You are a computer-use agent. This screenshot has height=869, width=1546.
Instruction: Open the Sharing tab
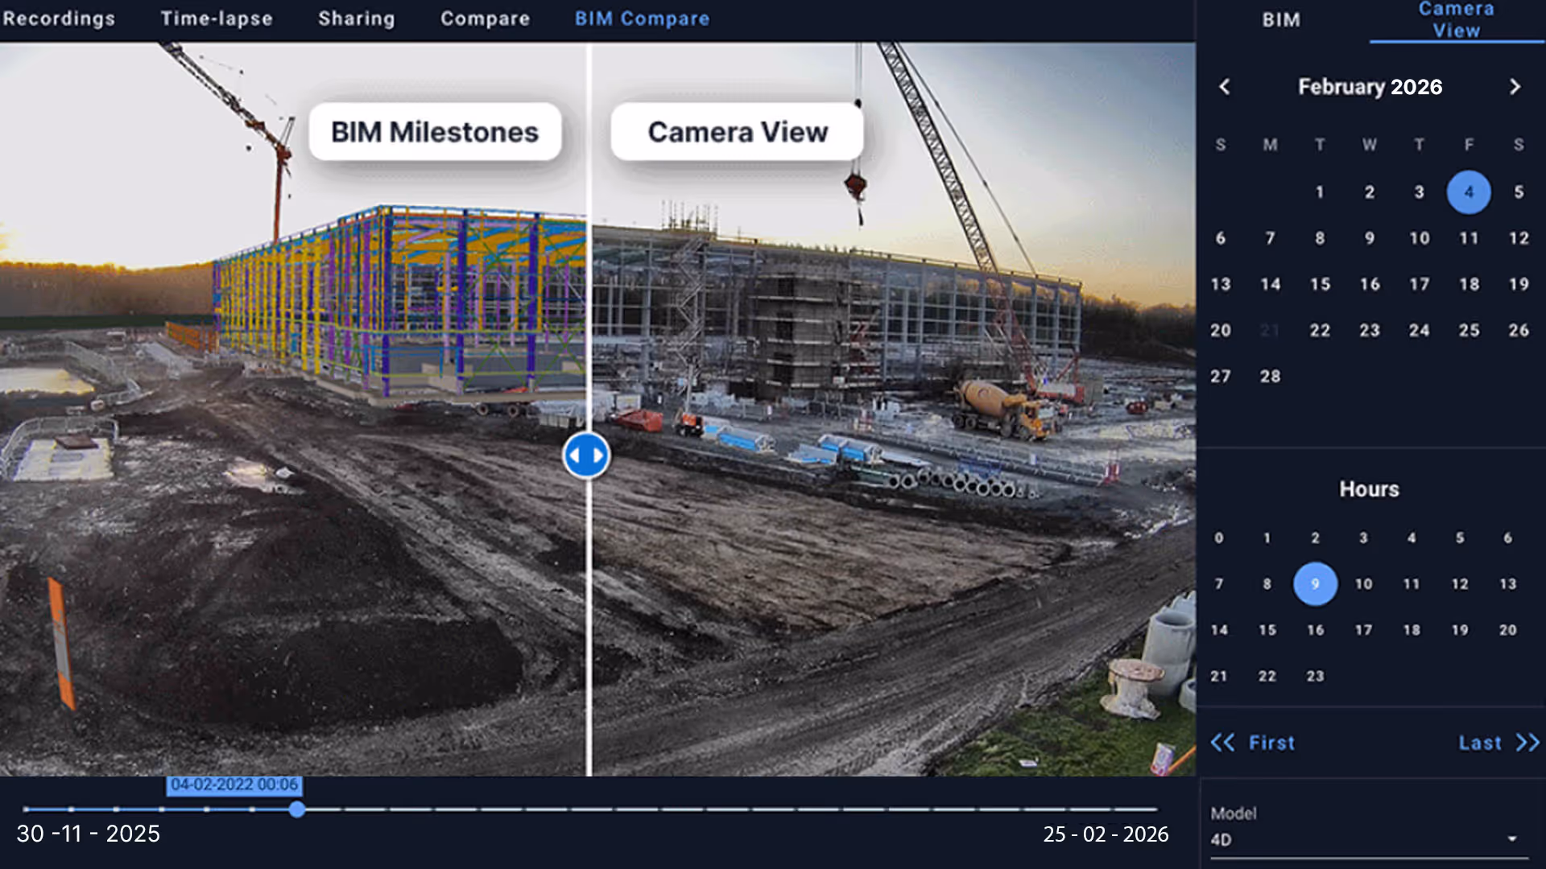(357, 19)
